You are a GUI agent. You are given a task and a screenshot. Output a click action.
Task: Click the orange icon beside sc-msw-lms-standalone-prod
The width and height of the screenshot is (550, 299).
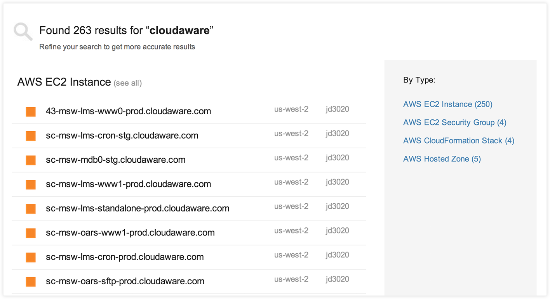click(x=31, y=209)
